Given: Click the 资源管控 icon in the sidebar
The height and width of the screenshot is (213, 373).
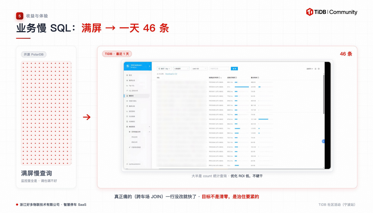Looking at the screenshot, I should [x=127, y=122].
